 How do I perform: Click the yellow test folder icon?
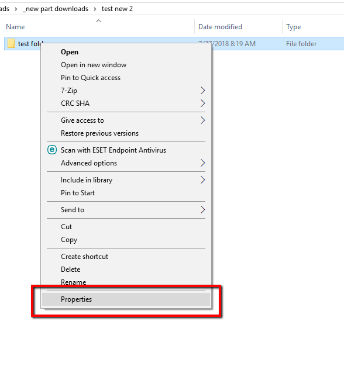coord(11,44)
